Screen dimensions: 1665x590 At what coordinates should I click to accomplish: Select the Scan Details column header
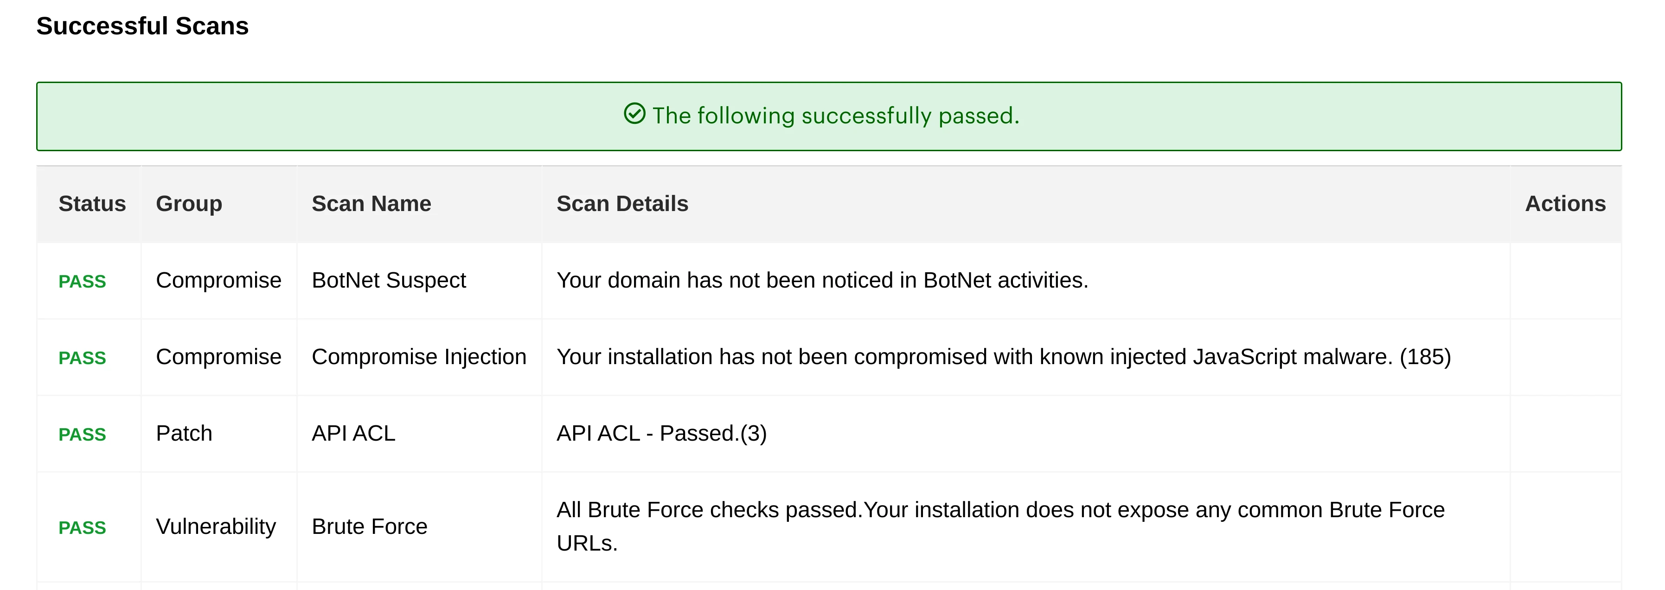622,204
